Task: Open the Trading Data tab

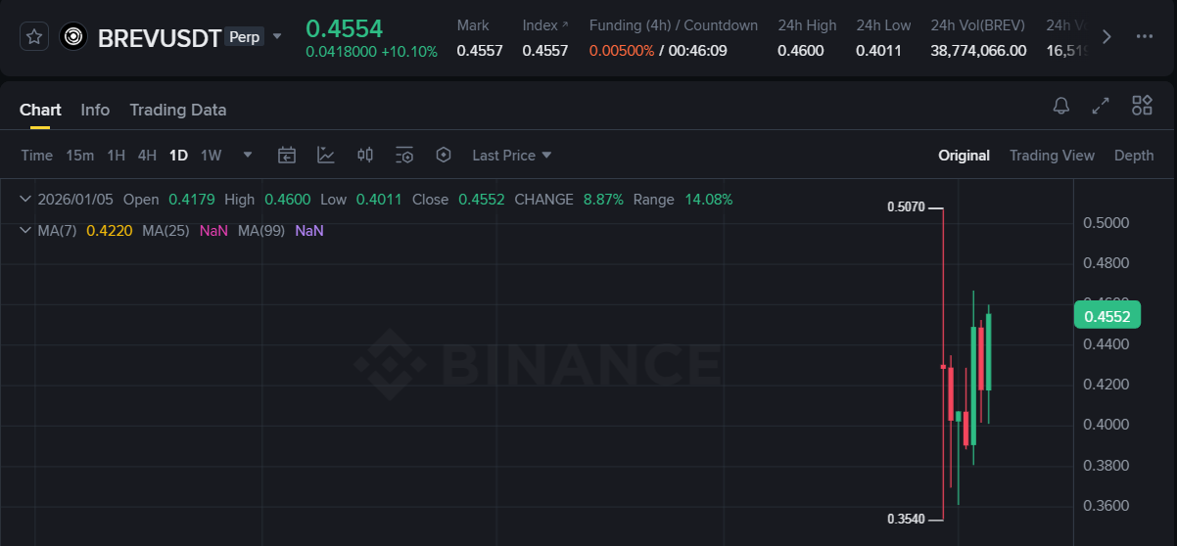Action: (177, 110)
